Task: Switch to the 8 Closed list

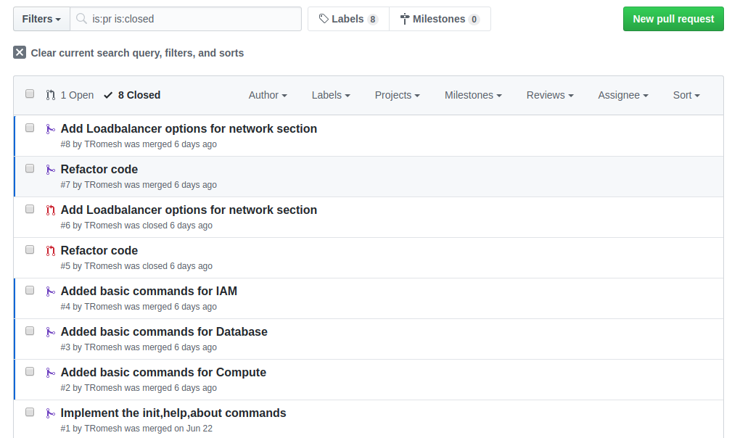Action: tap(132, 95)
